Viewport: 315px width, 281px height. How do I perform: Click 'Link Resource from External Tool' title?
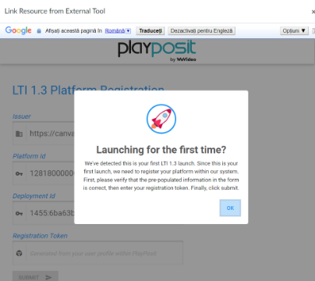(x=55, y=11)
